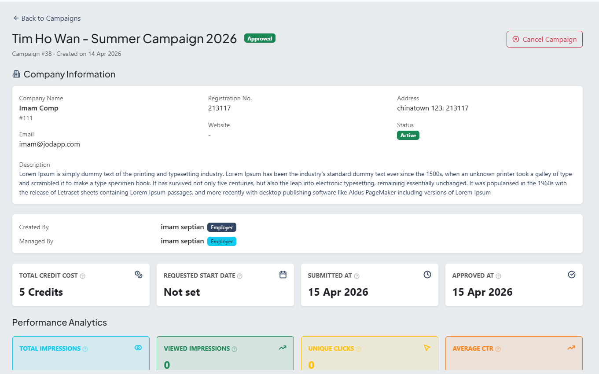
Task: Click help icon next to Requested Start Date
Action: (240, 276)
